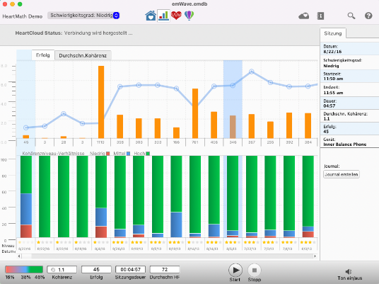Select the orange bar labeled 255
The width and height of the screenshot is (379, 284).
[270, 130]
